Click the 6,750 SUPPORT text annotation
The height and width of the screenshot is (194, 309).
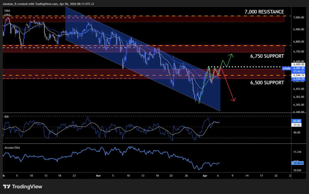tap(267, 56)
